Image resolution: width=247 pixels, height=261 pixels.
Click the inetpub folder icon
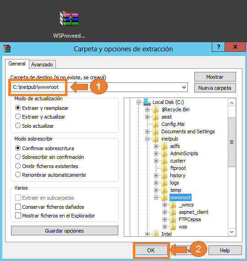[x=155, y=139]
